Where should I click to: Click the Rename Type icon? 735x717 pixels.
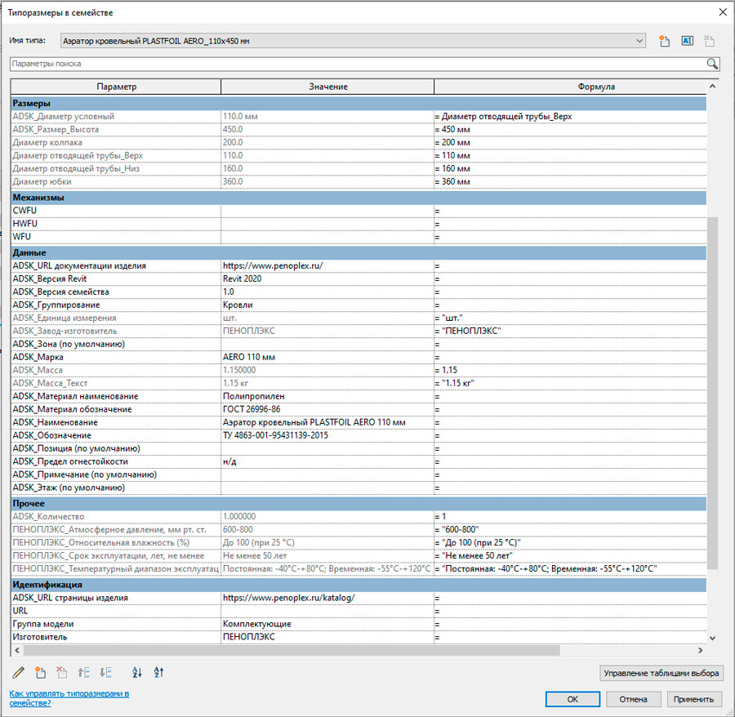coord(687,41)
